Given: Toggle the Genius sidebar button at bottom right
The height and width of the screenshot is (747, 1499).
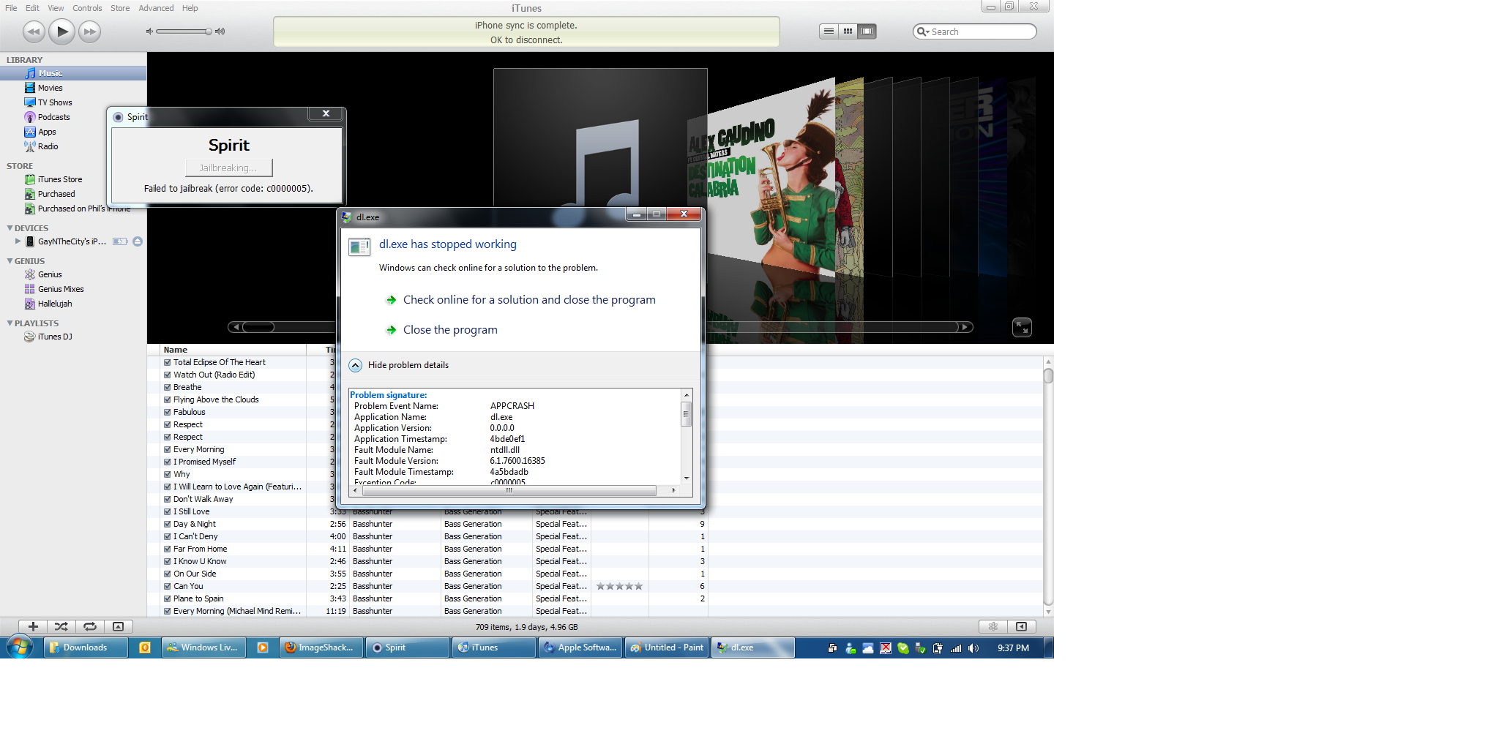Looking at the screenshot, I should [x=1021, y=626].
